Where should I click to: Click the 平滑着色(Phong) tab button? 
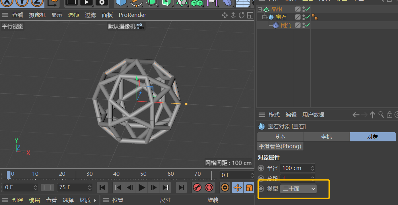click(280, 146)
